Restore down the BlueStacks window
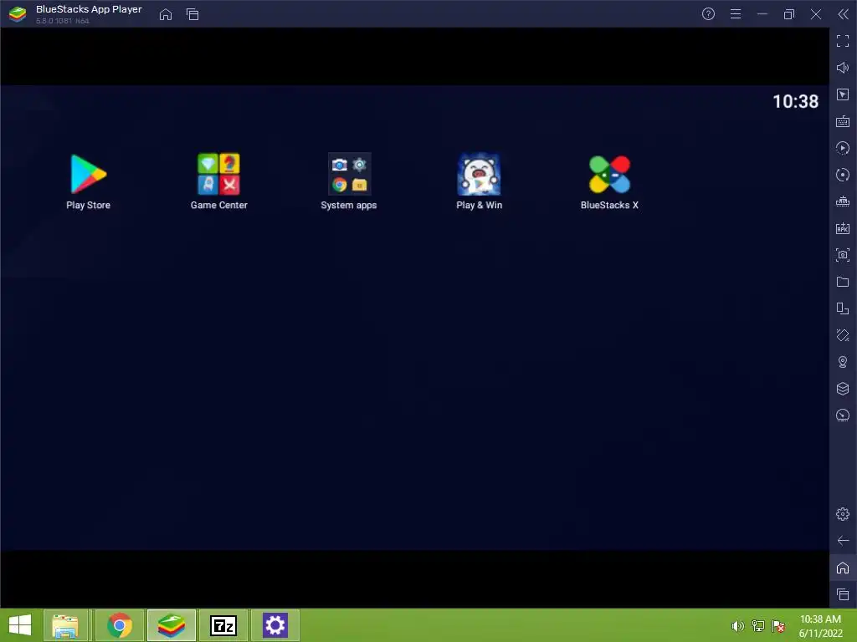This screenshot has height=642, width=857. click(x=789, y=14)
